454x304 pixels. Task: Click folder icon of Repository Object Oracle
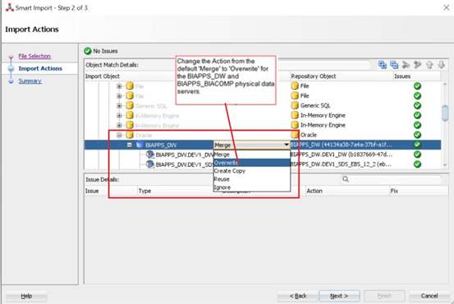[x=295, y=135]
